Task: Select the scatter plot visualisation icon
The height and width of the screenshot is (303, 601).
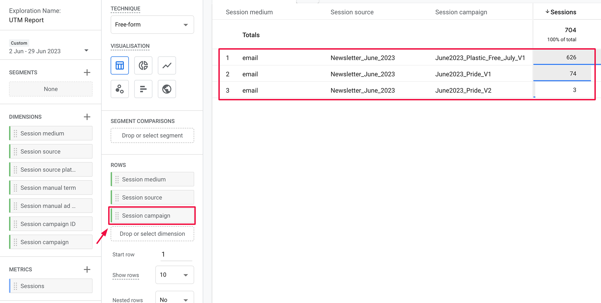Action: 120,89
